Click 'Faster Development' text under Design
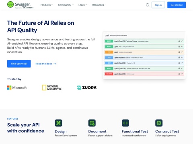Screen dimensions: 193x144 tap(66, 136)
